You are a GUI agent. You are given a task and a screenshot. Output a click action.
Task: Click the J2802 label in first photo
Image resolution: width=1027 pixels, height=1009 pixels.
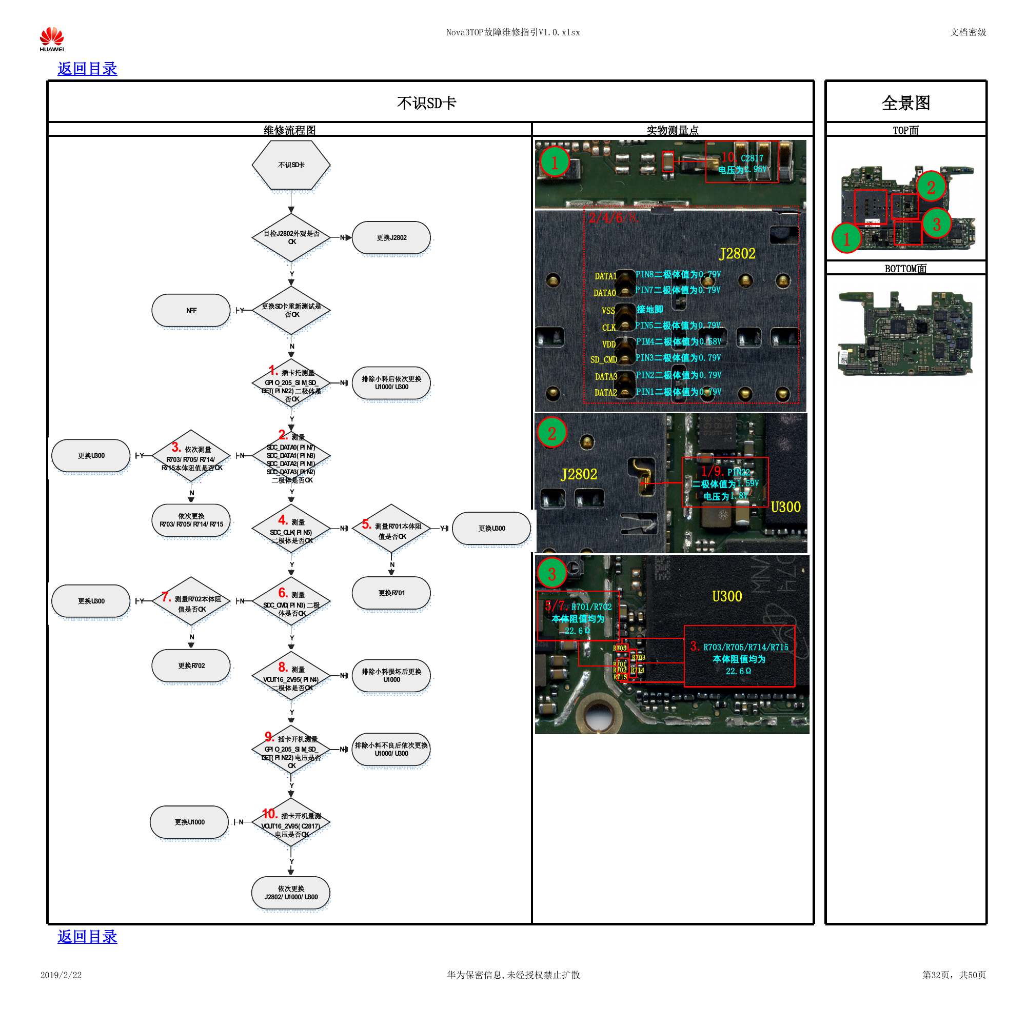click(737, 253)
